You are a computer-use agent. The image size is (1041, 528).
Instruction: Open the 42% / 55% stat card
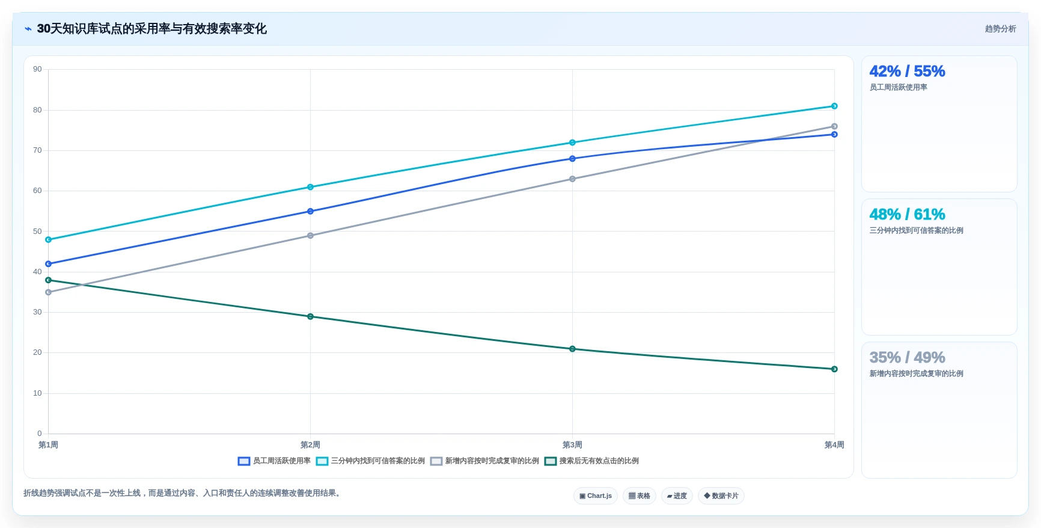939,124
